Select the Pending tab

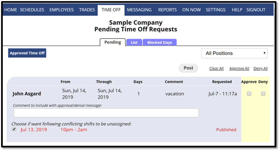pos(113,42)
